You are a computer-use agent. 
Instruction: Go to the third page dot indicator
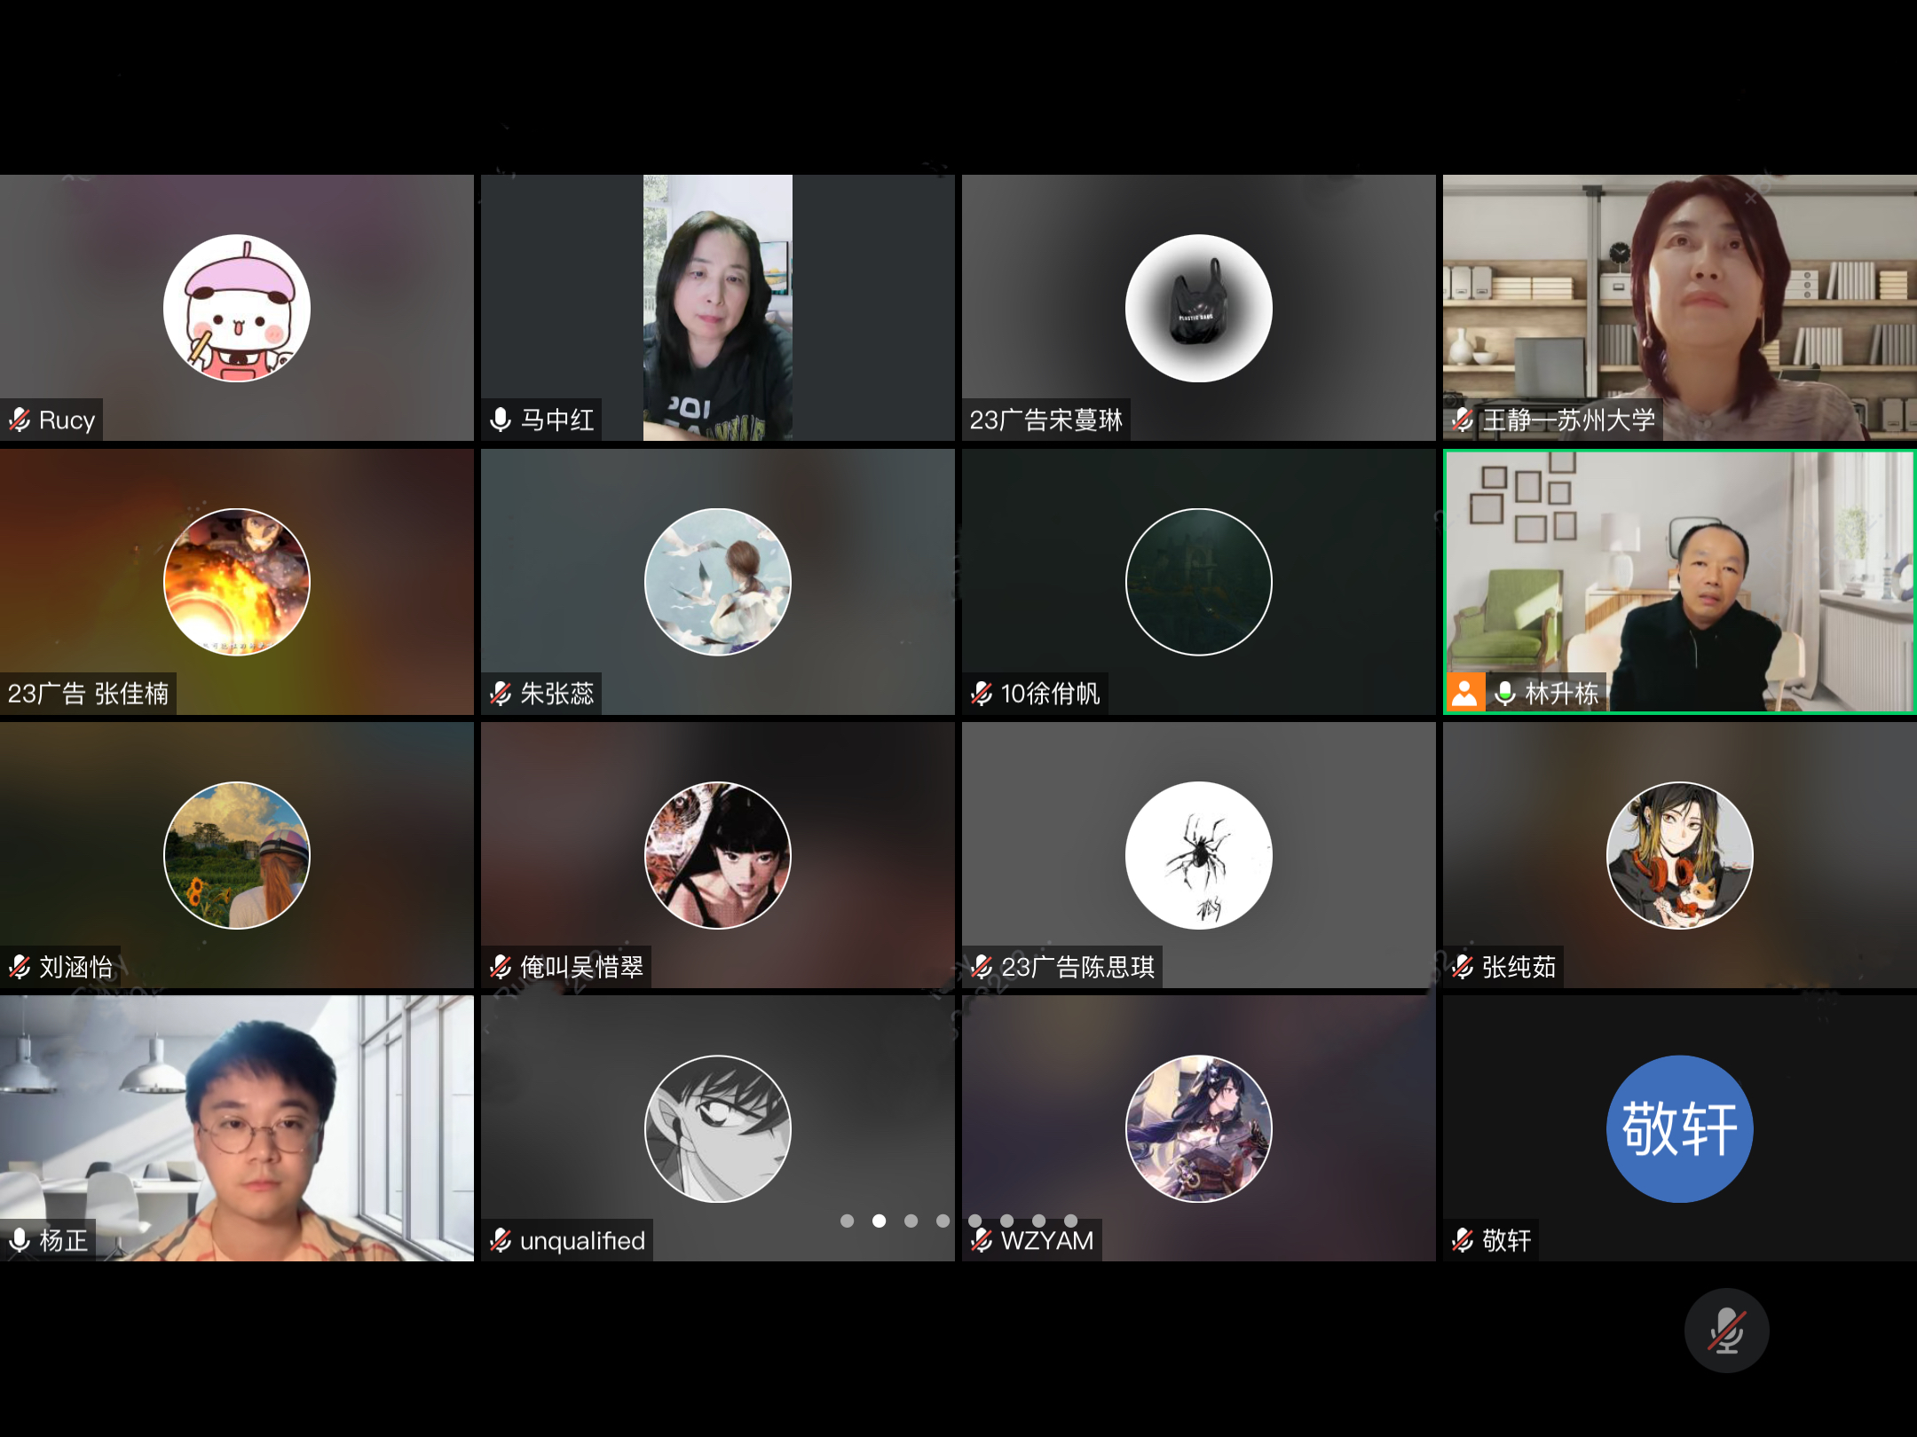pyautogui.click(x=911, y=1221)
